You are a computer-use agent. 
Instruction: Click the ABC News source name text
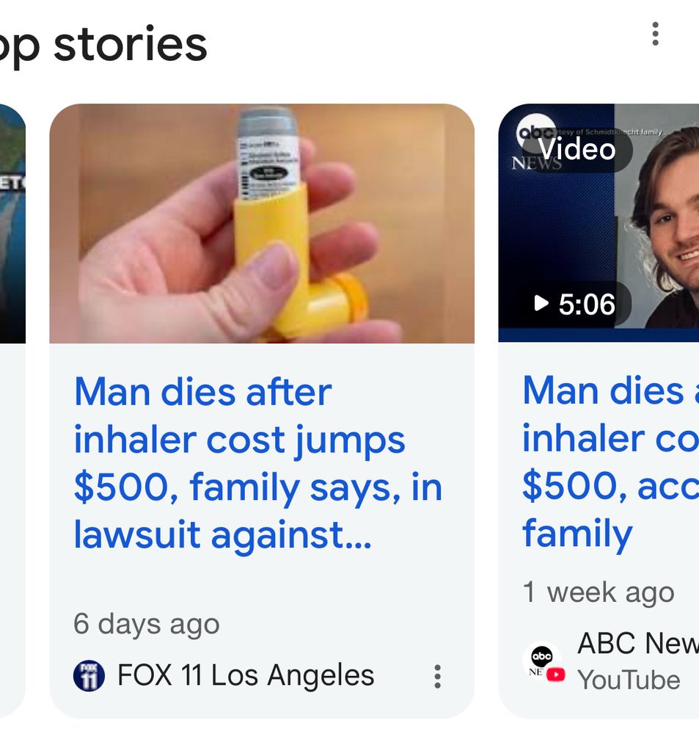[x=637, y=644]
